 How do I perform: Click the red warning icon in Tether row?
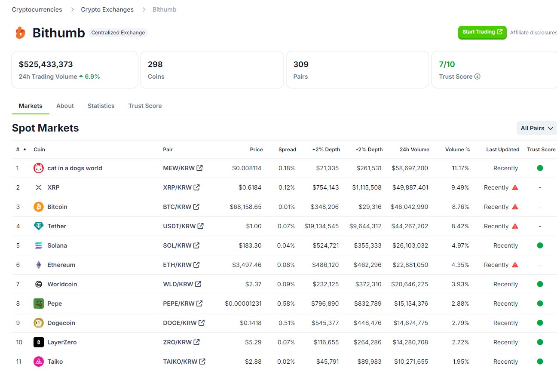click(x=515, y=226)
